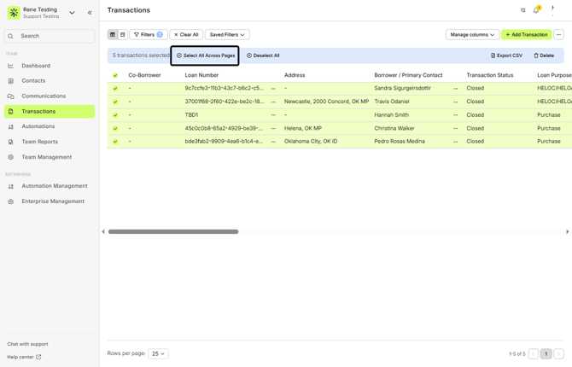The width and height of the screenshot is (572, 367).
Task: Open ellipsis next to loan number TBD1
Action: pyautogui.click(x=273, y=115)
